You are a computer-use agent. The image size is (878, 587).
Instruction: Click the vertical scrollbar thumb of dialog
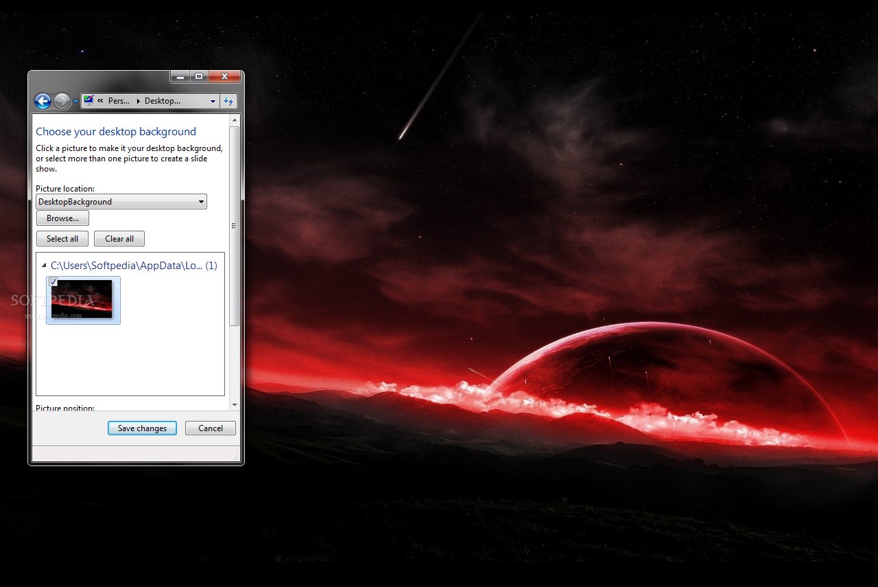[x=234, y=226]
